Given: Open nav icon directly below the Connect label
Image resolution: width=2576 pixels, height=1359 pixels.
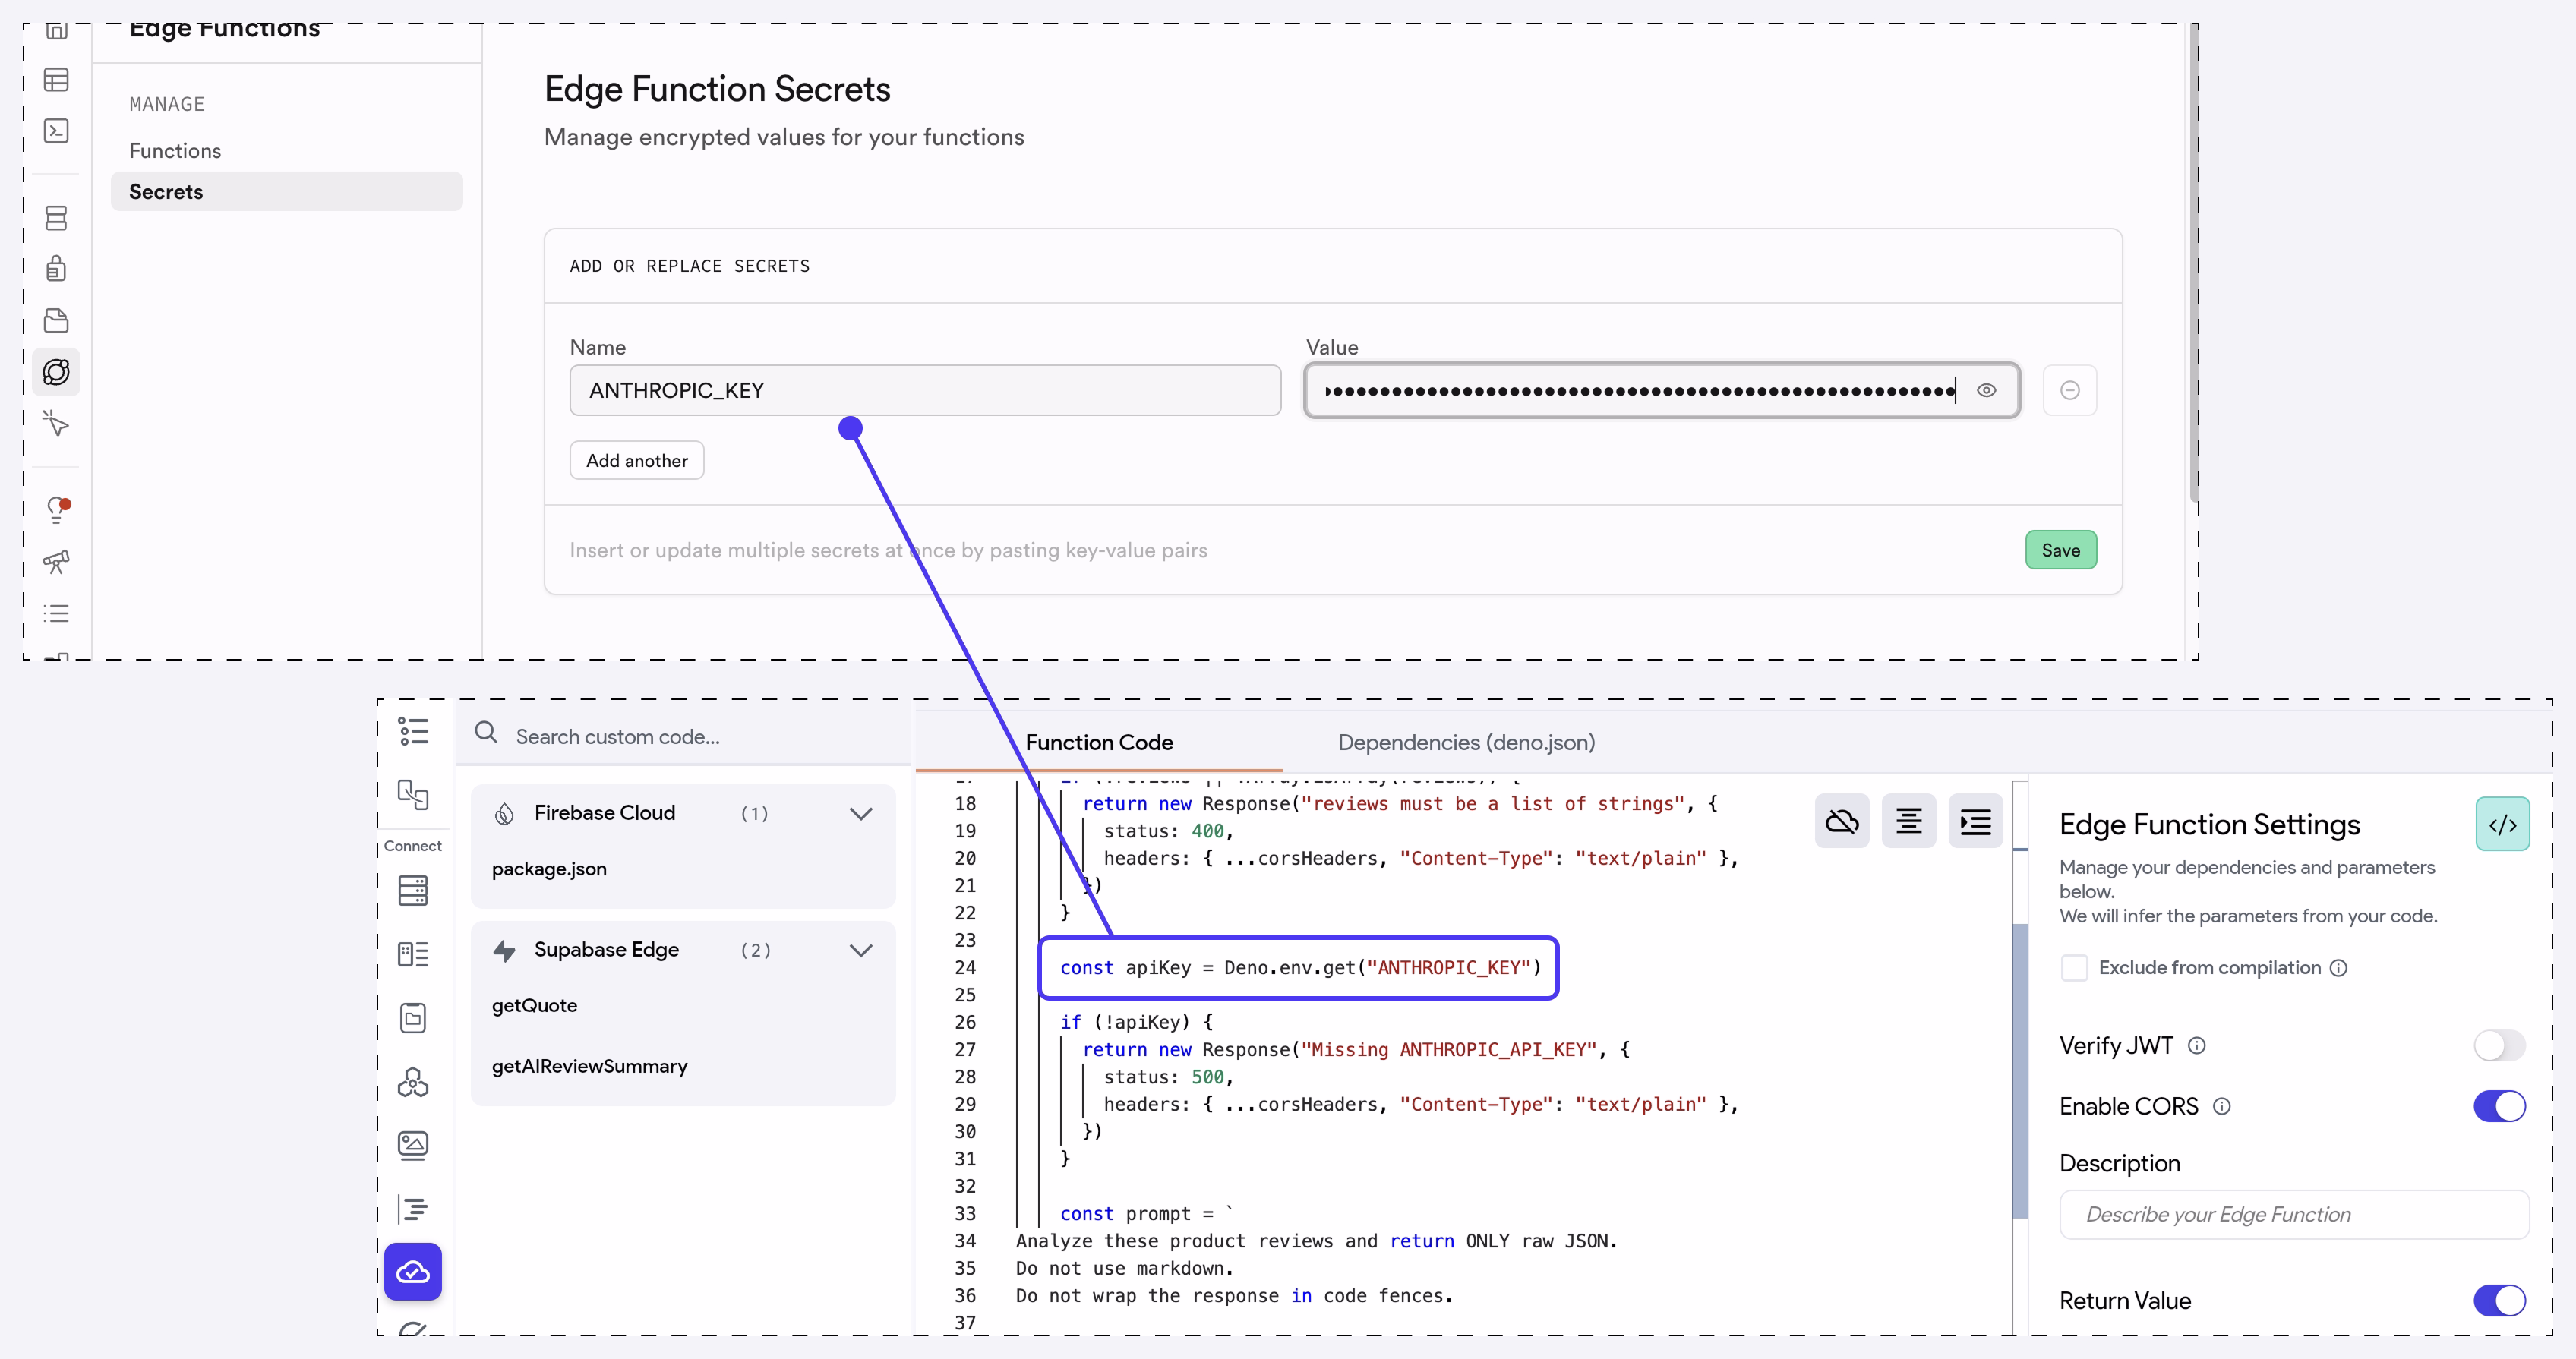Looking at the screenshot, I should (413, 890).
